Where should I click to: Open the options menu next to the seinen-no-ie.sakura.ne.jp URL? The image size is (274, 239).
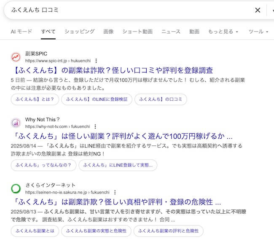pyautogui.click(x=115, y=192)
